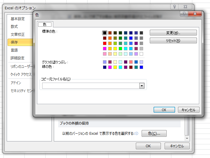Screen dimensions: 210x158
Task: Pick the pure blue swatch in second row
Action: [x=131, y=38]
